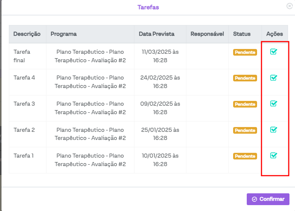The height and width of the screenshot is (211, 295).
Task: Select the Tarefa 4 description cell
Action: click(x=24, y=78)
